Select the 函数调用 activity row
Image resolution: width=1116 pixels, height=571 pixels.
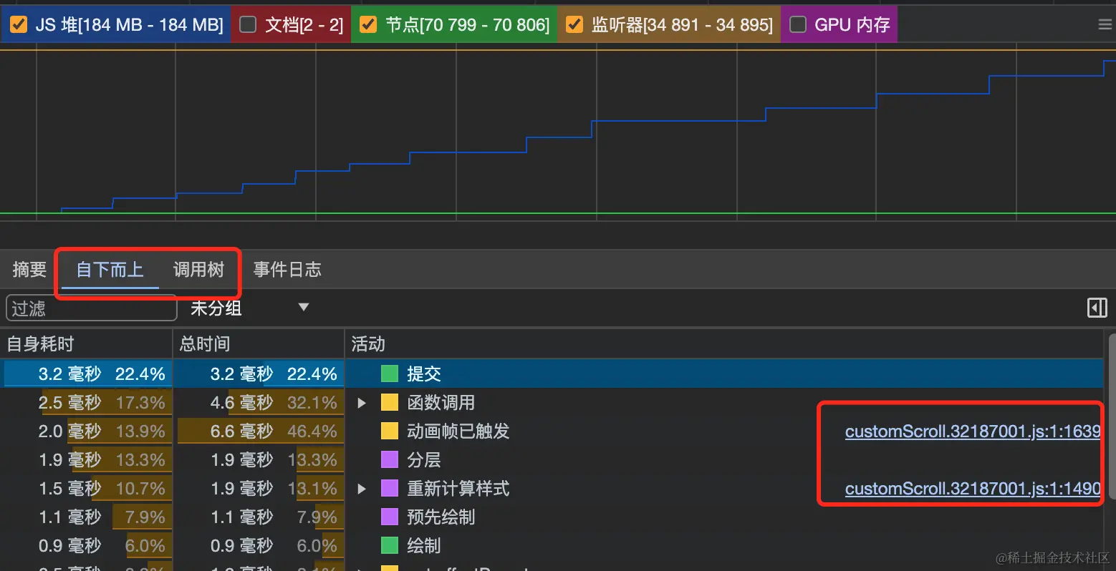coord(552,402)
